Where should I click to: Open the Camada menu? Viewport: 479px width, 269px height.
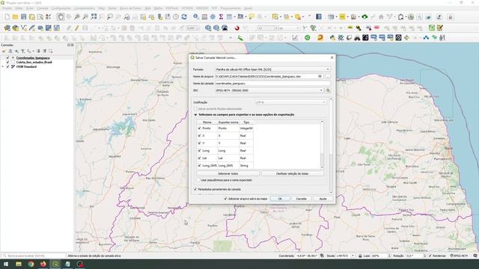tap(43, 8)
